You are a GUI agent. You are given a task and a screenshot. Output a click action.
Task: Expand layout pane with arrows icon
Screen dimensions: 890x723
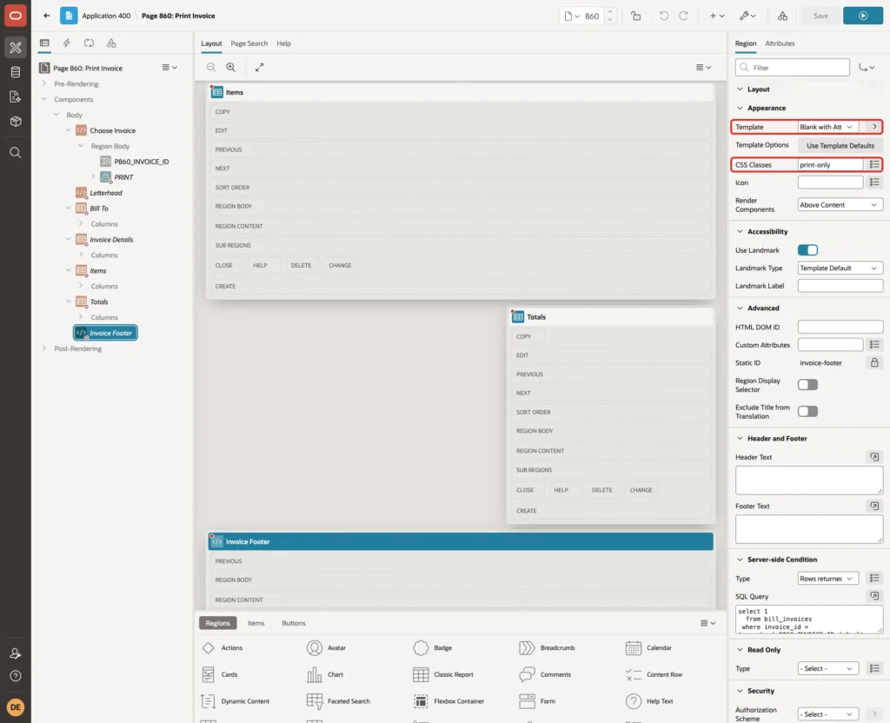click(259, 67)
